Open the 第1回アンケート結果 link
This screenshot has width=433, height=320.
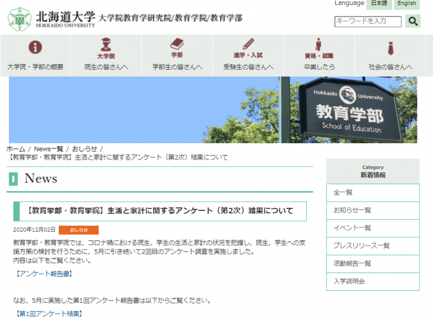(49, 313)
